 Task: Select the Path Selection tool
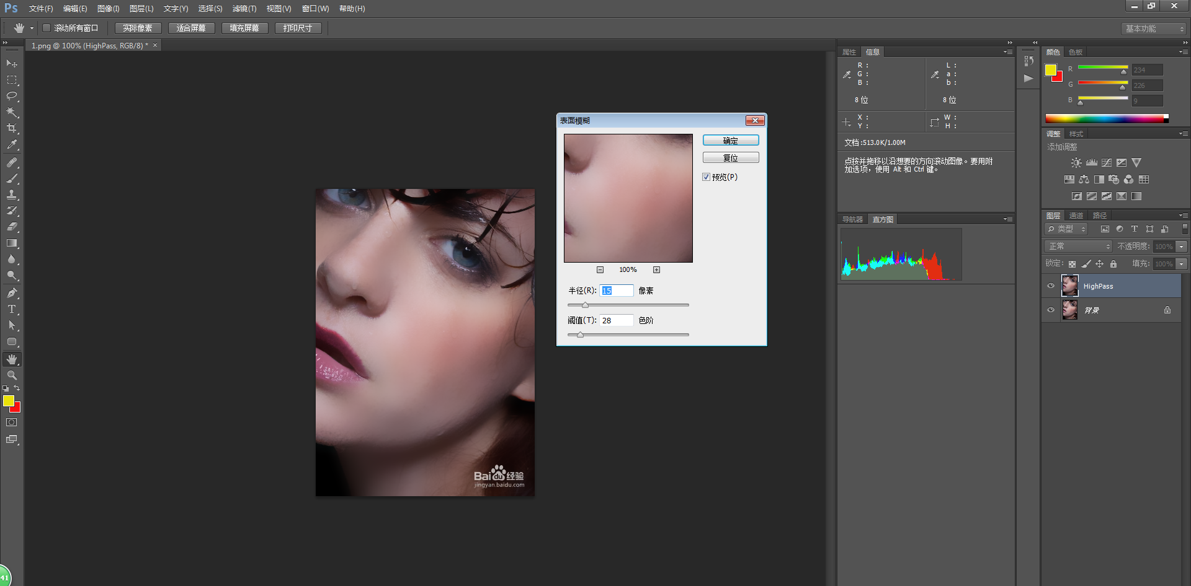tap(12, 325)
